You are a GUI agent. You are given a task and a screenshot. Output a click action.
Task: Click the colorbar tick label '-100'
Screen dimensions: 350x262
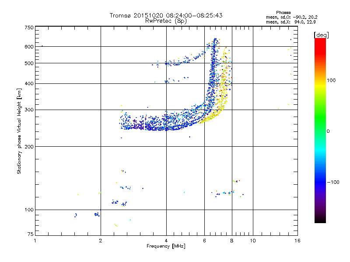(333, 182)
